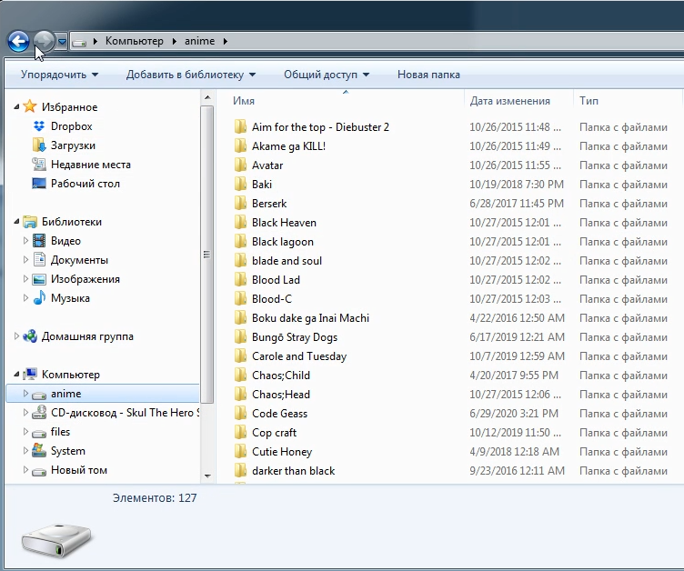Click the Bungō Stray Dogs folder icon
684x571 pixels.
point(240,336)
